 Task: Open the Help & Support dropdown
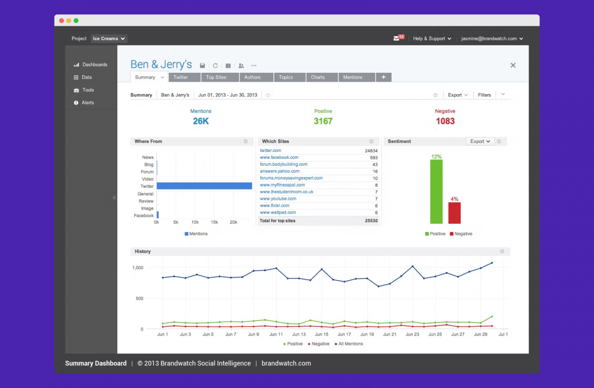(432, 39)
